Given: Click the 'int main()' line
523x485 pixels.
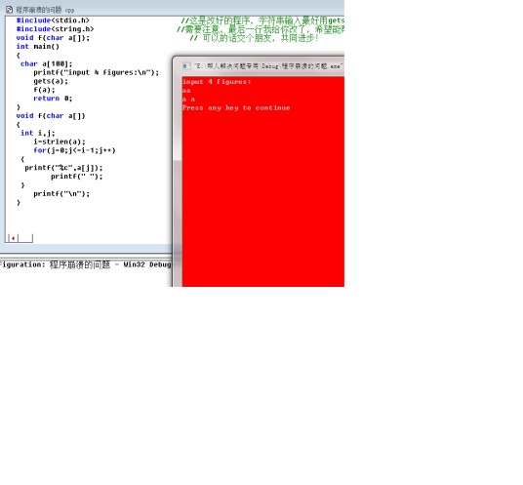Looking at the screenshot, I should coord(38,47).
